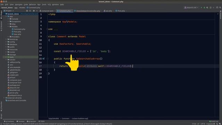The height and width of the screenshot is (125, 222).
Task: Select webpack.mix.js file
Action: click(15, 95)
